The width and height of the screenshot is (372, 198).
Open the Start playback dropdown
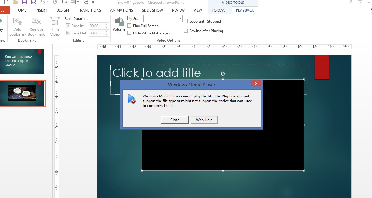[x=180, y=18]
